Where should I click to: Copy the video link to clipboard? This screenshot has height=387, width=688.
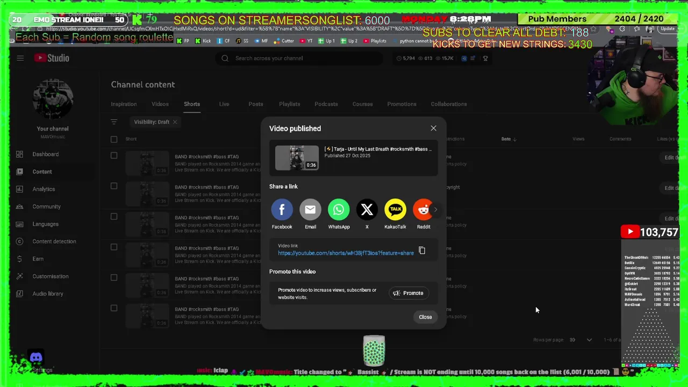(x=422, y=250)
